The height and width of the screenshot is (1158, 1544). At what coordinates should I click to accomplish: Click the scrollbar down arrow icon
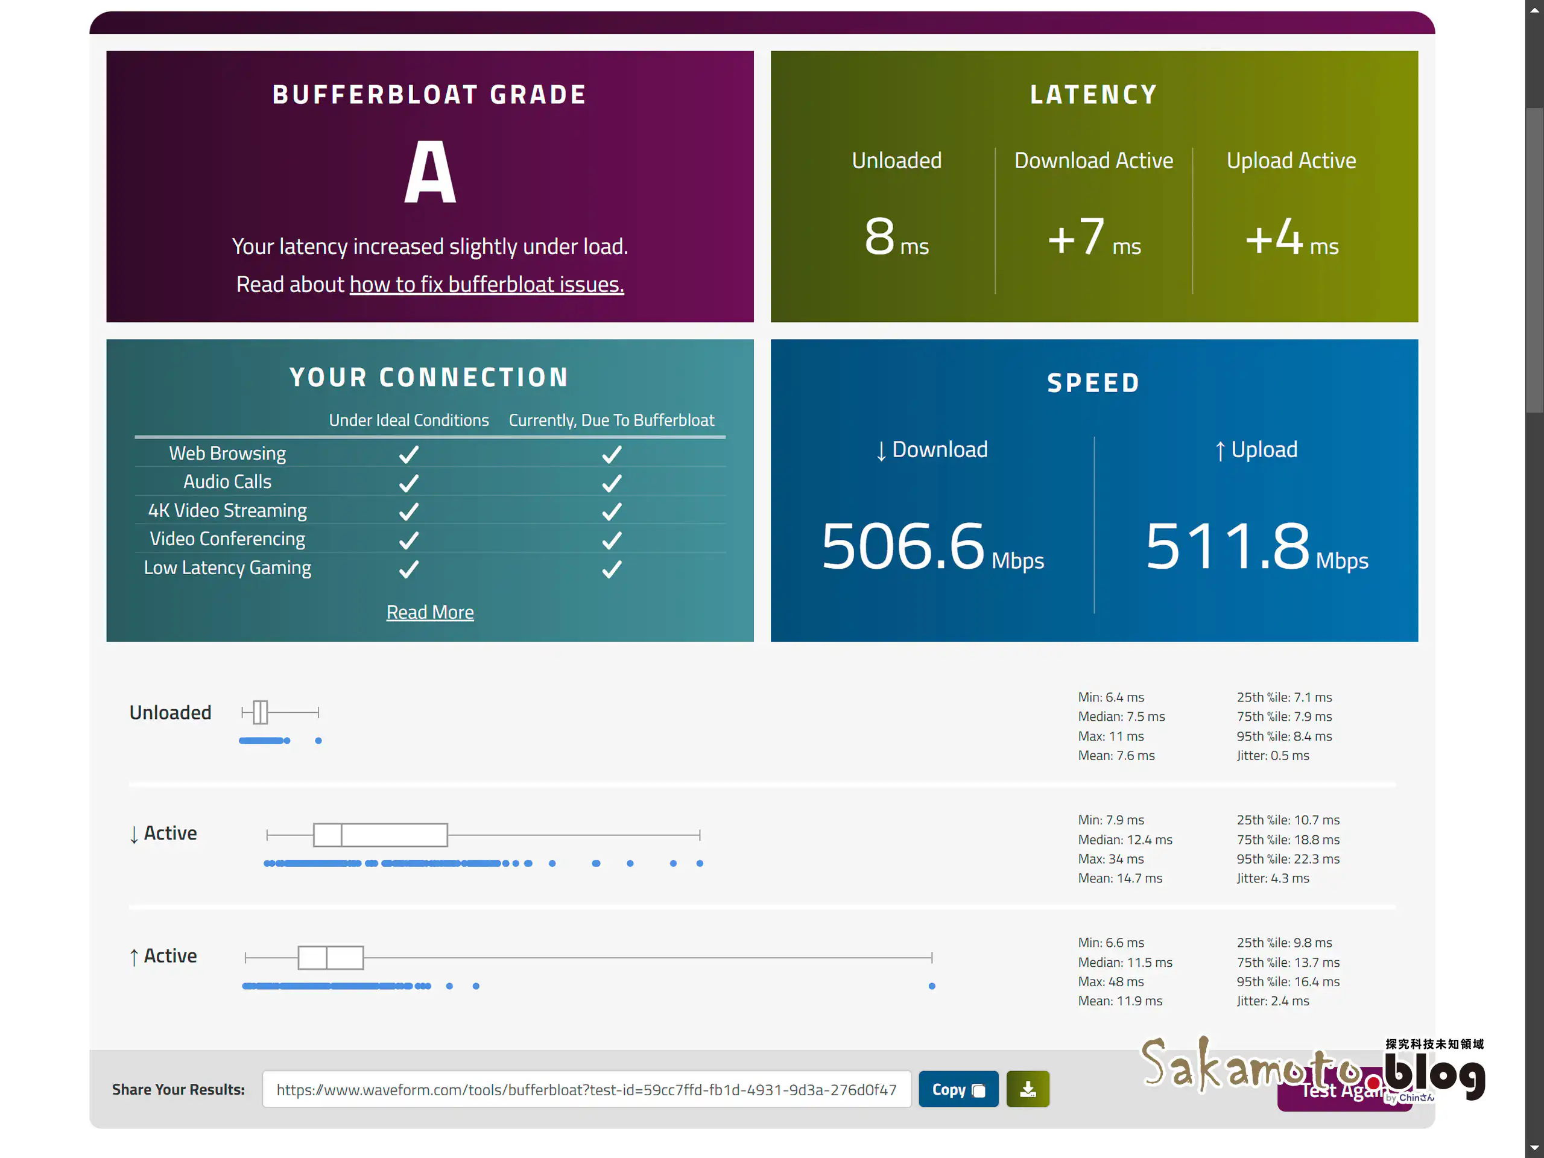click(x=1534, y=1148)
